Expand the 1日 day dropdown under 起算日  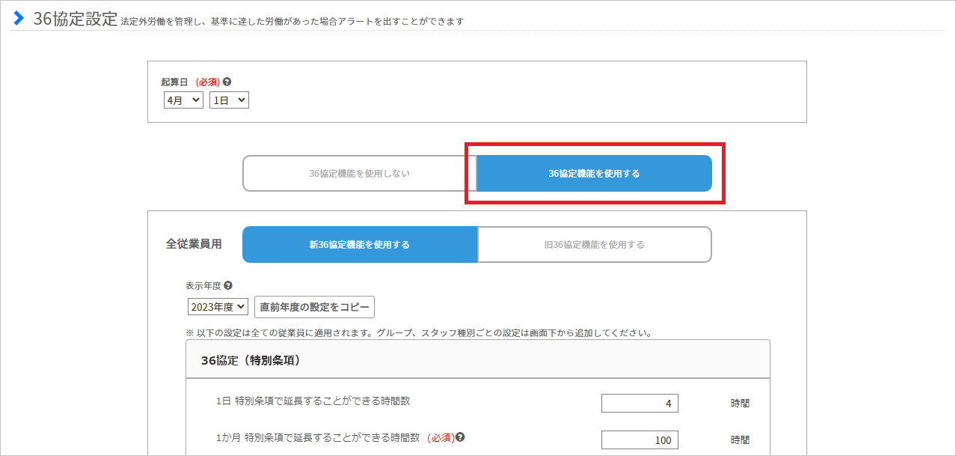coord(229,100)
